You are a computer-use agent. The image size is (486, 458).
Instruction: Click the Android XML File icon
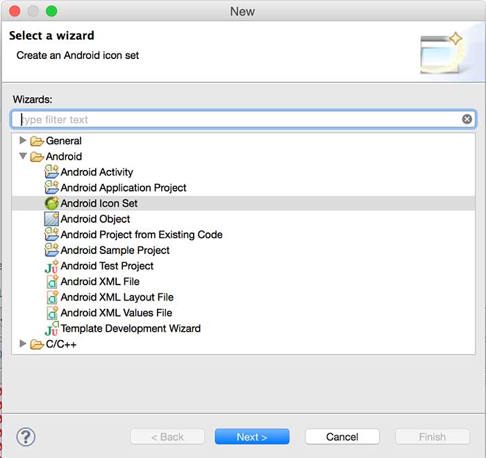pos(52,282)
